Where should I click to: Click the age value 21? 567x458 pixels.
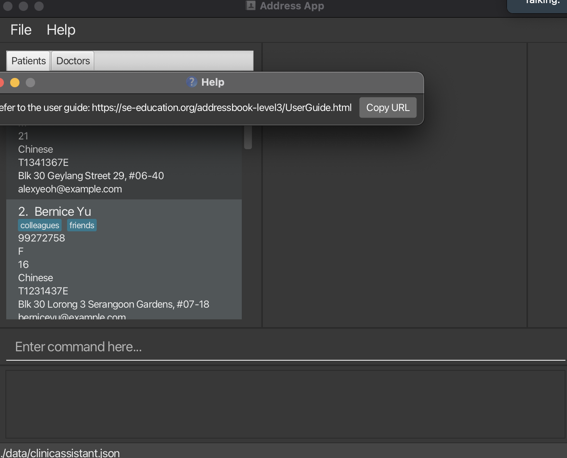tap(23, 136)
